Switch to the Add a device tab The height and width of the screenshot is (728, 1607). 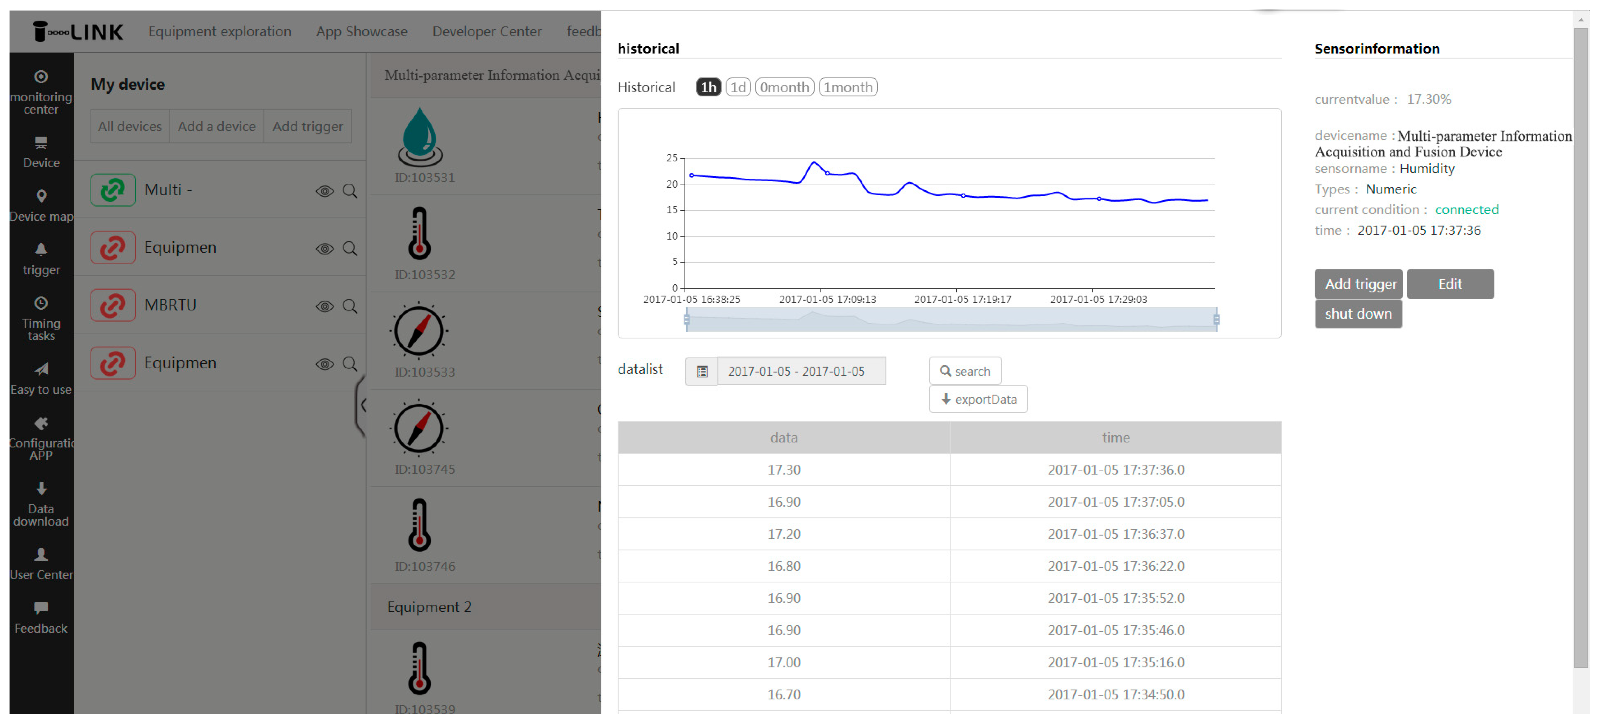[x=217, y=126]
